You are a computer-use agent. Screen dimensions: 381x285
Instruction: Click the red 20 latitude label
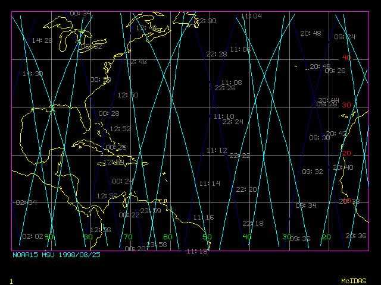click(x=346, y=153)
